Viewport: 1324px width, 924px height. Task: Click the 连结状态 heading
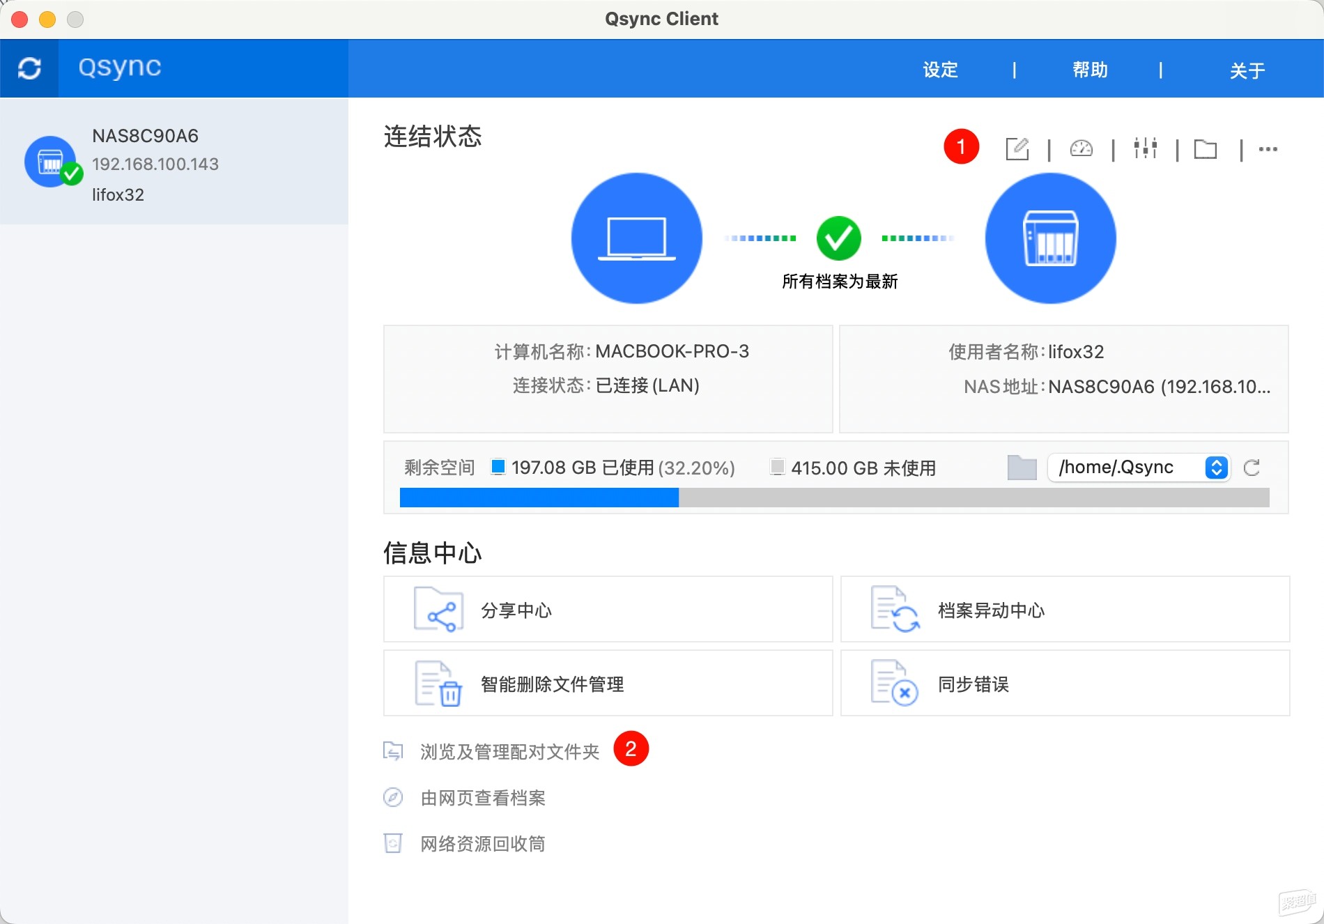click(x=433, y=137)
